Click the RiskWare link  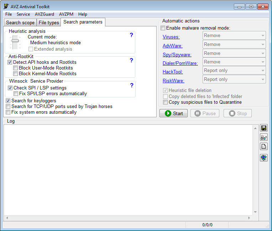[173, 81]
